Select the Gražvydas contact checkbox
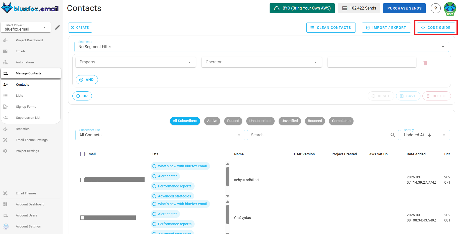Image resolution: width=461 pixels, height=234 pixels. [x=82, y=218]
